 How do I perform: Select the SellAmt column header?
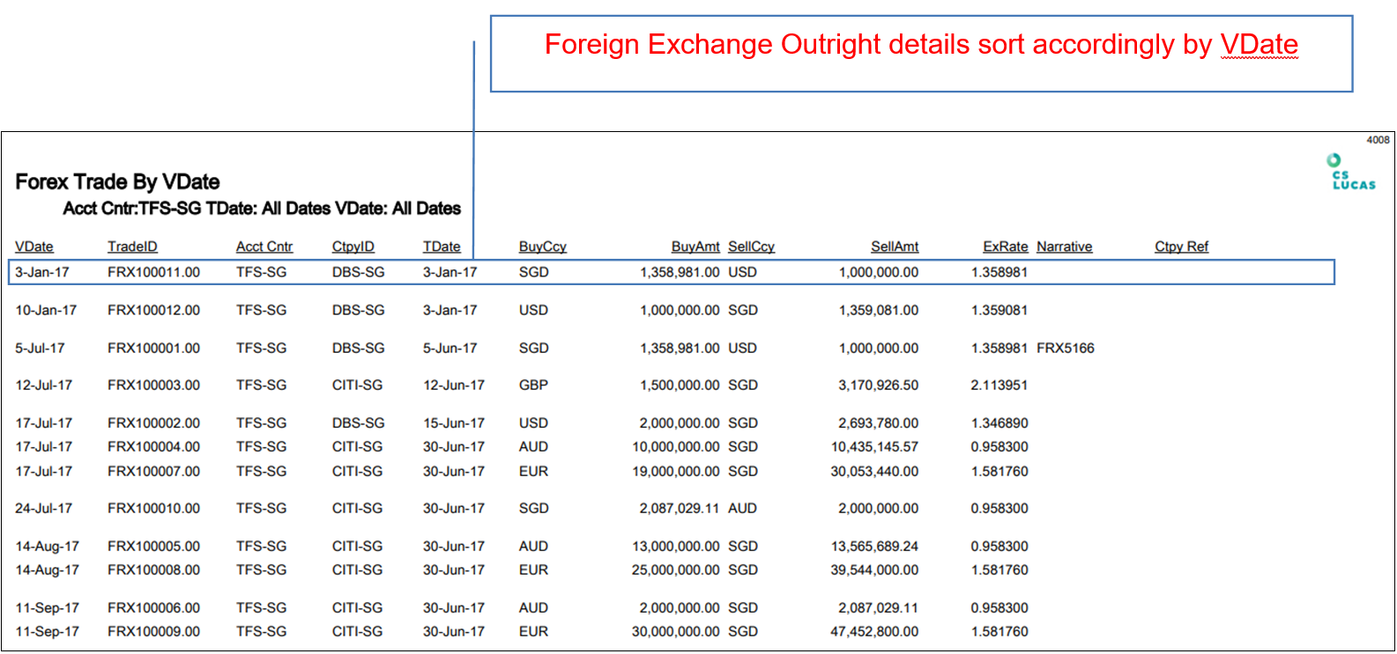pyautogui.click(x=894, y=246)
